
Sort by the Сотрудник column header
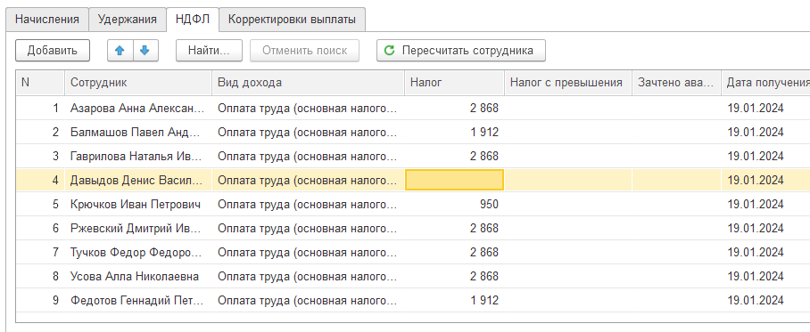point(138,83)
